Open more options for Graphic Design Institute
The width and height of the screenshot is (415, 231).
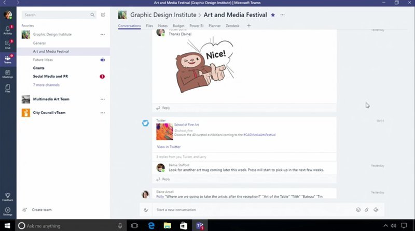click(102, 35)
